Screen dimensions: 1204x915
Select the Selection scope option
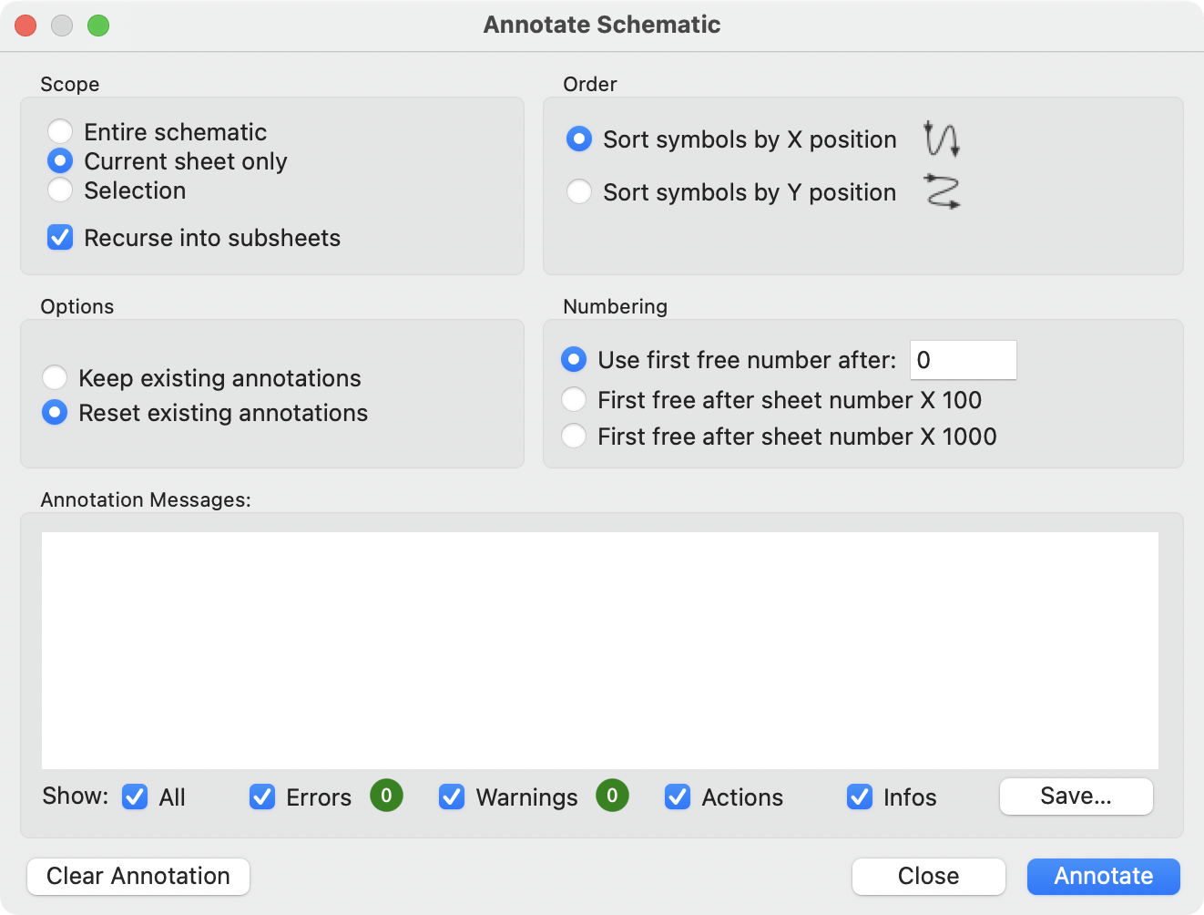coord(60,190)
